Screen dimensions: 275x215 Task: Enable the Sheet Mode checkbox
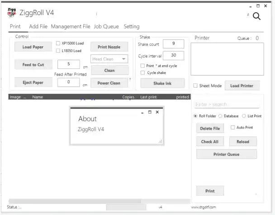click(x=195, y=86)
